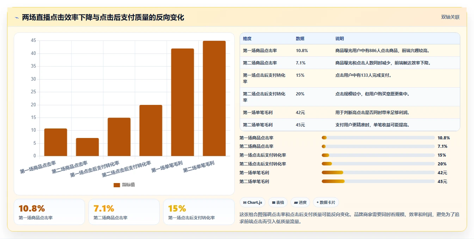Click the 7.1% table cell
The height and width of the screenshot is (239, 474).
tap(301, 63)
